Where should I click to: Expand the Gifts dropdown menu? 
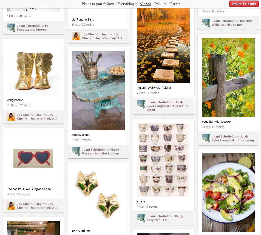tap(175, 4)
